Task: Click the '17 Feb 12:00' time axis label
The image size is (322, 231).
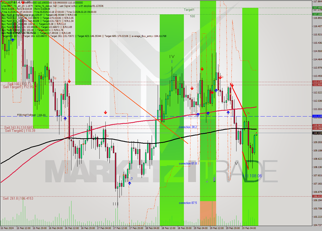Action: [x=120, y=228]
